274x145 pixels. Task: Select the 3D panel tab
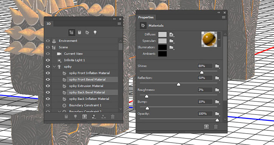(x=49, y=23)
